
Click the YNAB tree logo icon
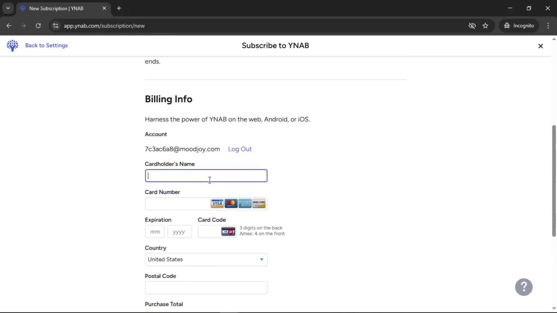[12, 46]
